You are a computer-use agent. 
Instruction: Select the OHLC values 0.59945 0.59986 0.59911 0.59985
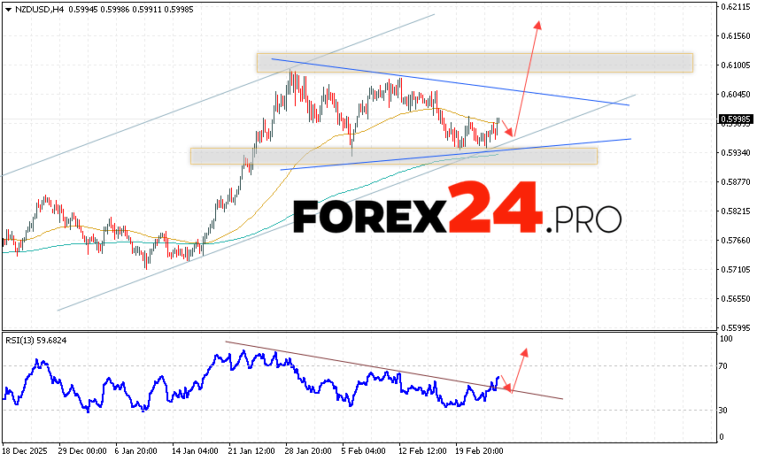click(131, 9)
